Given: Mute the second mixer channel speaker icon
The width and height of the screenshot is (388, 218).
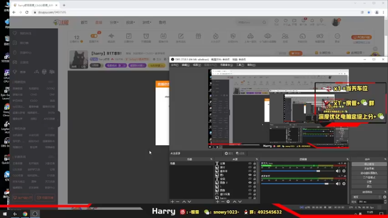Looking at the screenshot, I should point(338,184).
